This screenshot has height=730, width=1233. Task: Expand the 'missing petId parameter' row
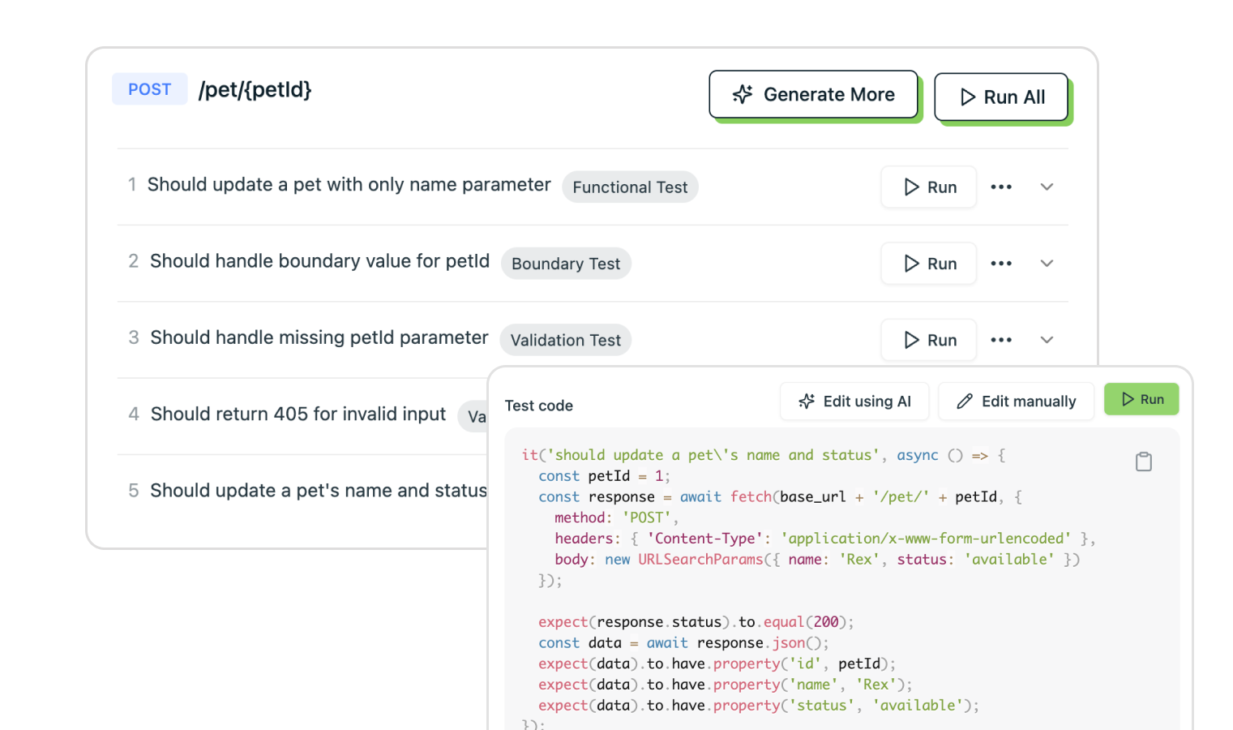coord(1047,340)
